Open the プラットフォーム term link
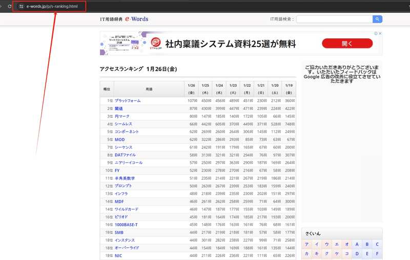410x260 pixels. pyautogui.click(x=128, y=101)
